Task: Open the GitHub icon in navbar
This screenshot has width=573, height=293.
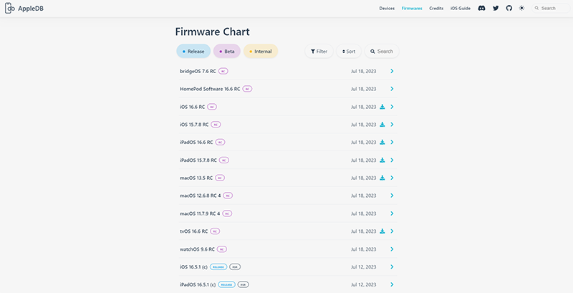Action: tap(509, 8)
